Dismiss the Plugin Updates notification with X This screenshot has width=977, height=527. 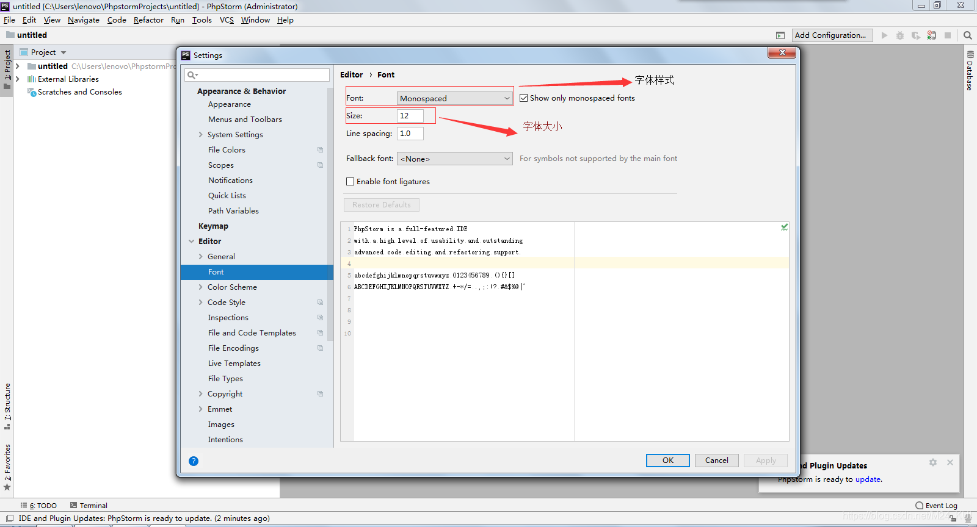[950, 462]
